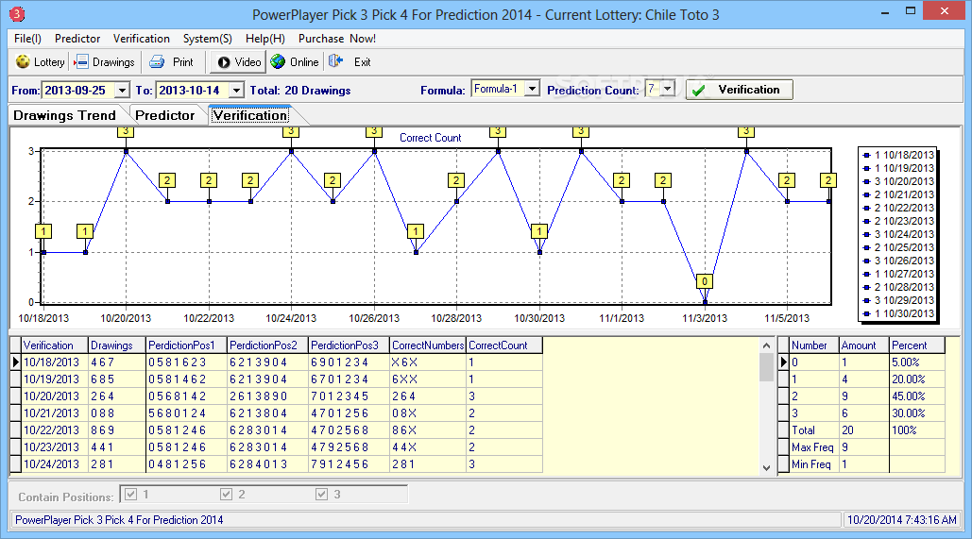Toggle the Contain Positions 1 checkbox
Image resolution: width=972 pixels, height=539 pixels.
(130, 494)
